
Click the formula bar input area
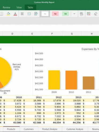tap(49, 28)
